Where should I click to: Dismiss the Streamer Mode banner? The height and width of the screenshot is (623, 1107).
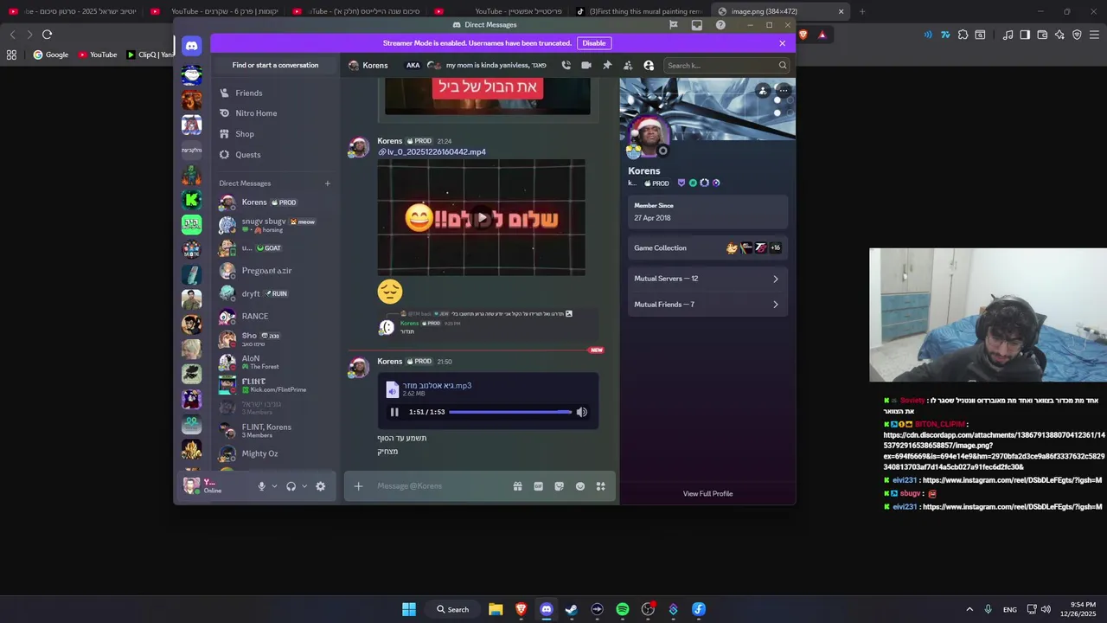pos(783,43)
